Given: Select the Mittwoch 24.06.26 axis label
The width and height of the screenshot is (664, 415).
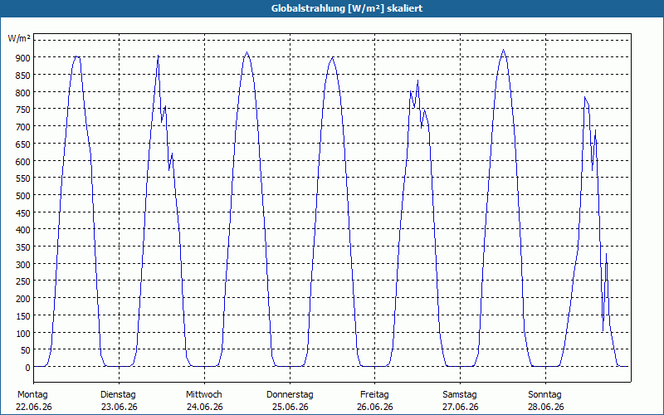Looking at the screenshot, I should (204, 401).
